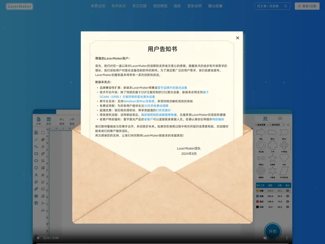Pick the parallelogram shape thumbnail

(284, 171)
